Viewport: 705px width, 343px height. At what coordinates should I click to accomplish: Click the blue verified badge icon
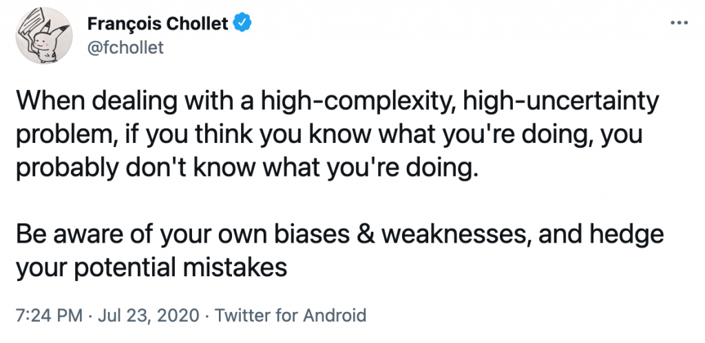point(243,23)
